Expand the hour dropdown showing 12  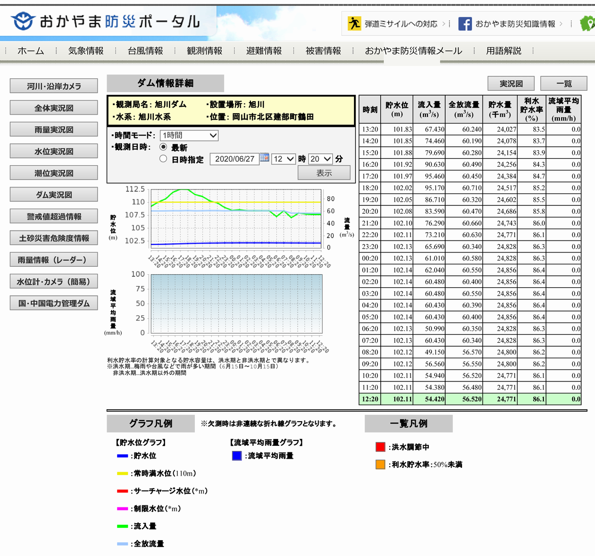tap(283, 159)
